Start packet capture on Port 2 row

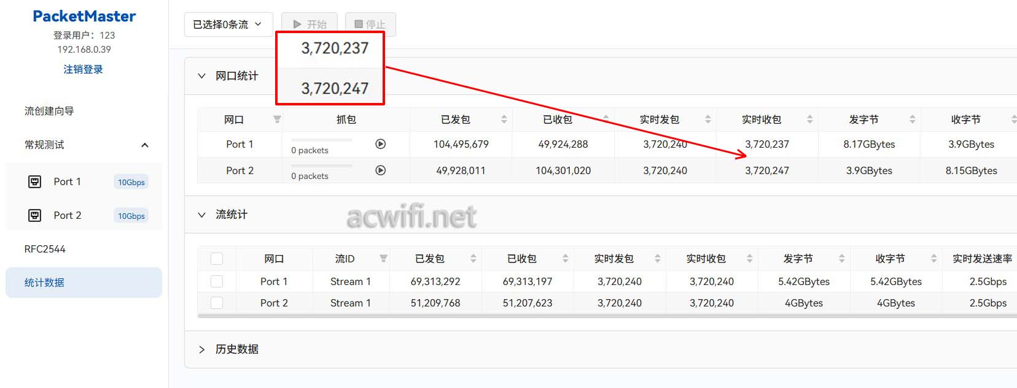click(380, 170)
